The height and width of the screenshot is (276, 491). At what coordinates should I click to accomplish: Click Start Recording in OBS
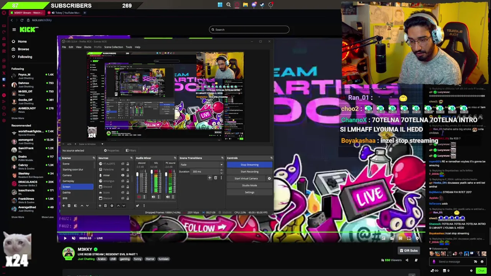click(249, 171)
